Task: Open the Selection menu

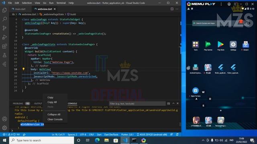Action: click(x=27, y=3)
